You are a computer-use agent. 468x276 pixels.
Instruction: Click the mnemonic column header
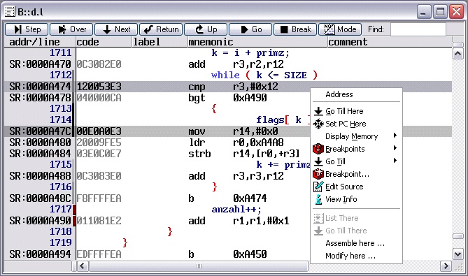click(257, 42)
